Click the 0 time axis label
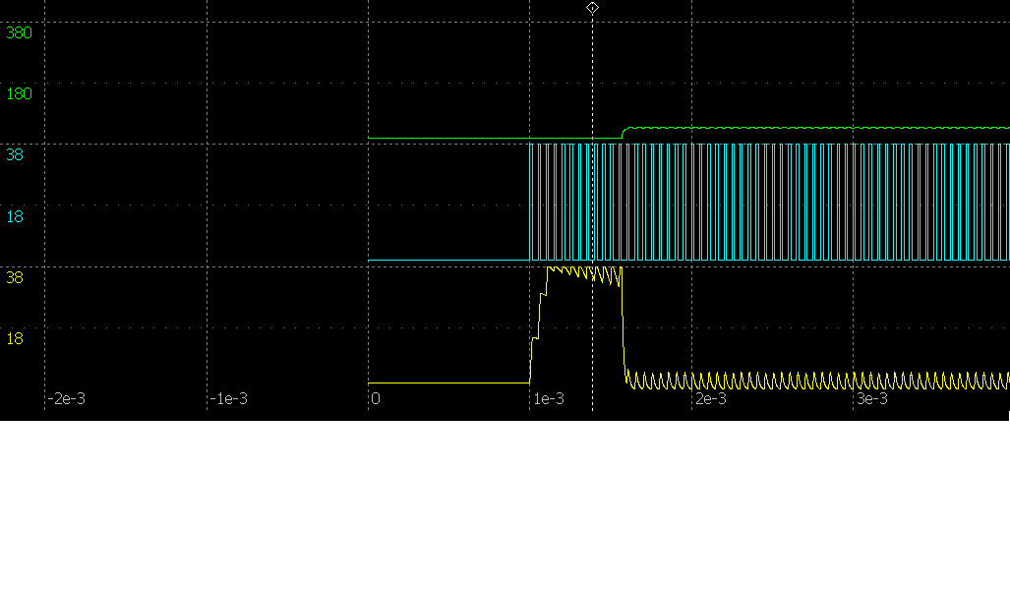The height and width of the screenshot is (590, 1010). coord(376,399)
